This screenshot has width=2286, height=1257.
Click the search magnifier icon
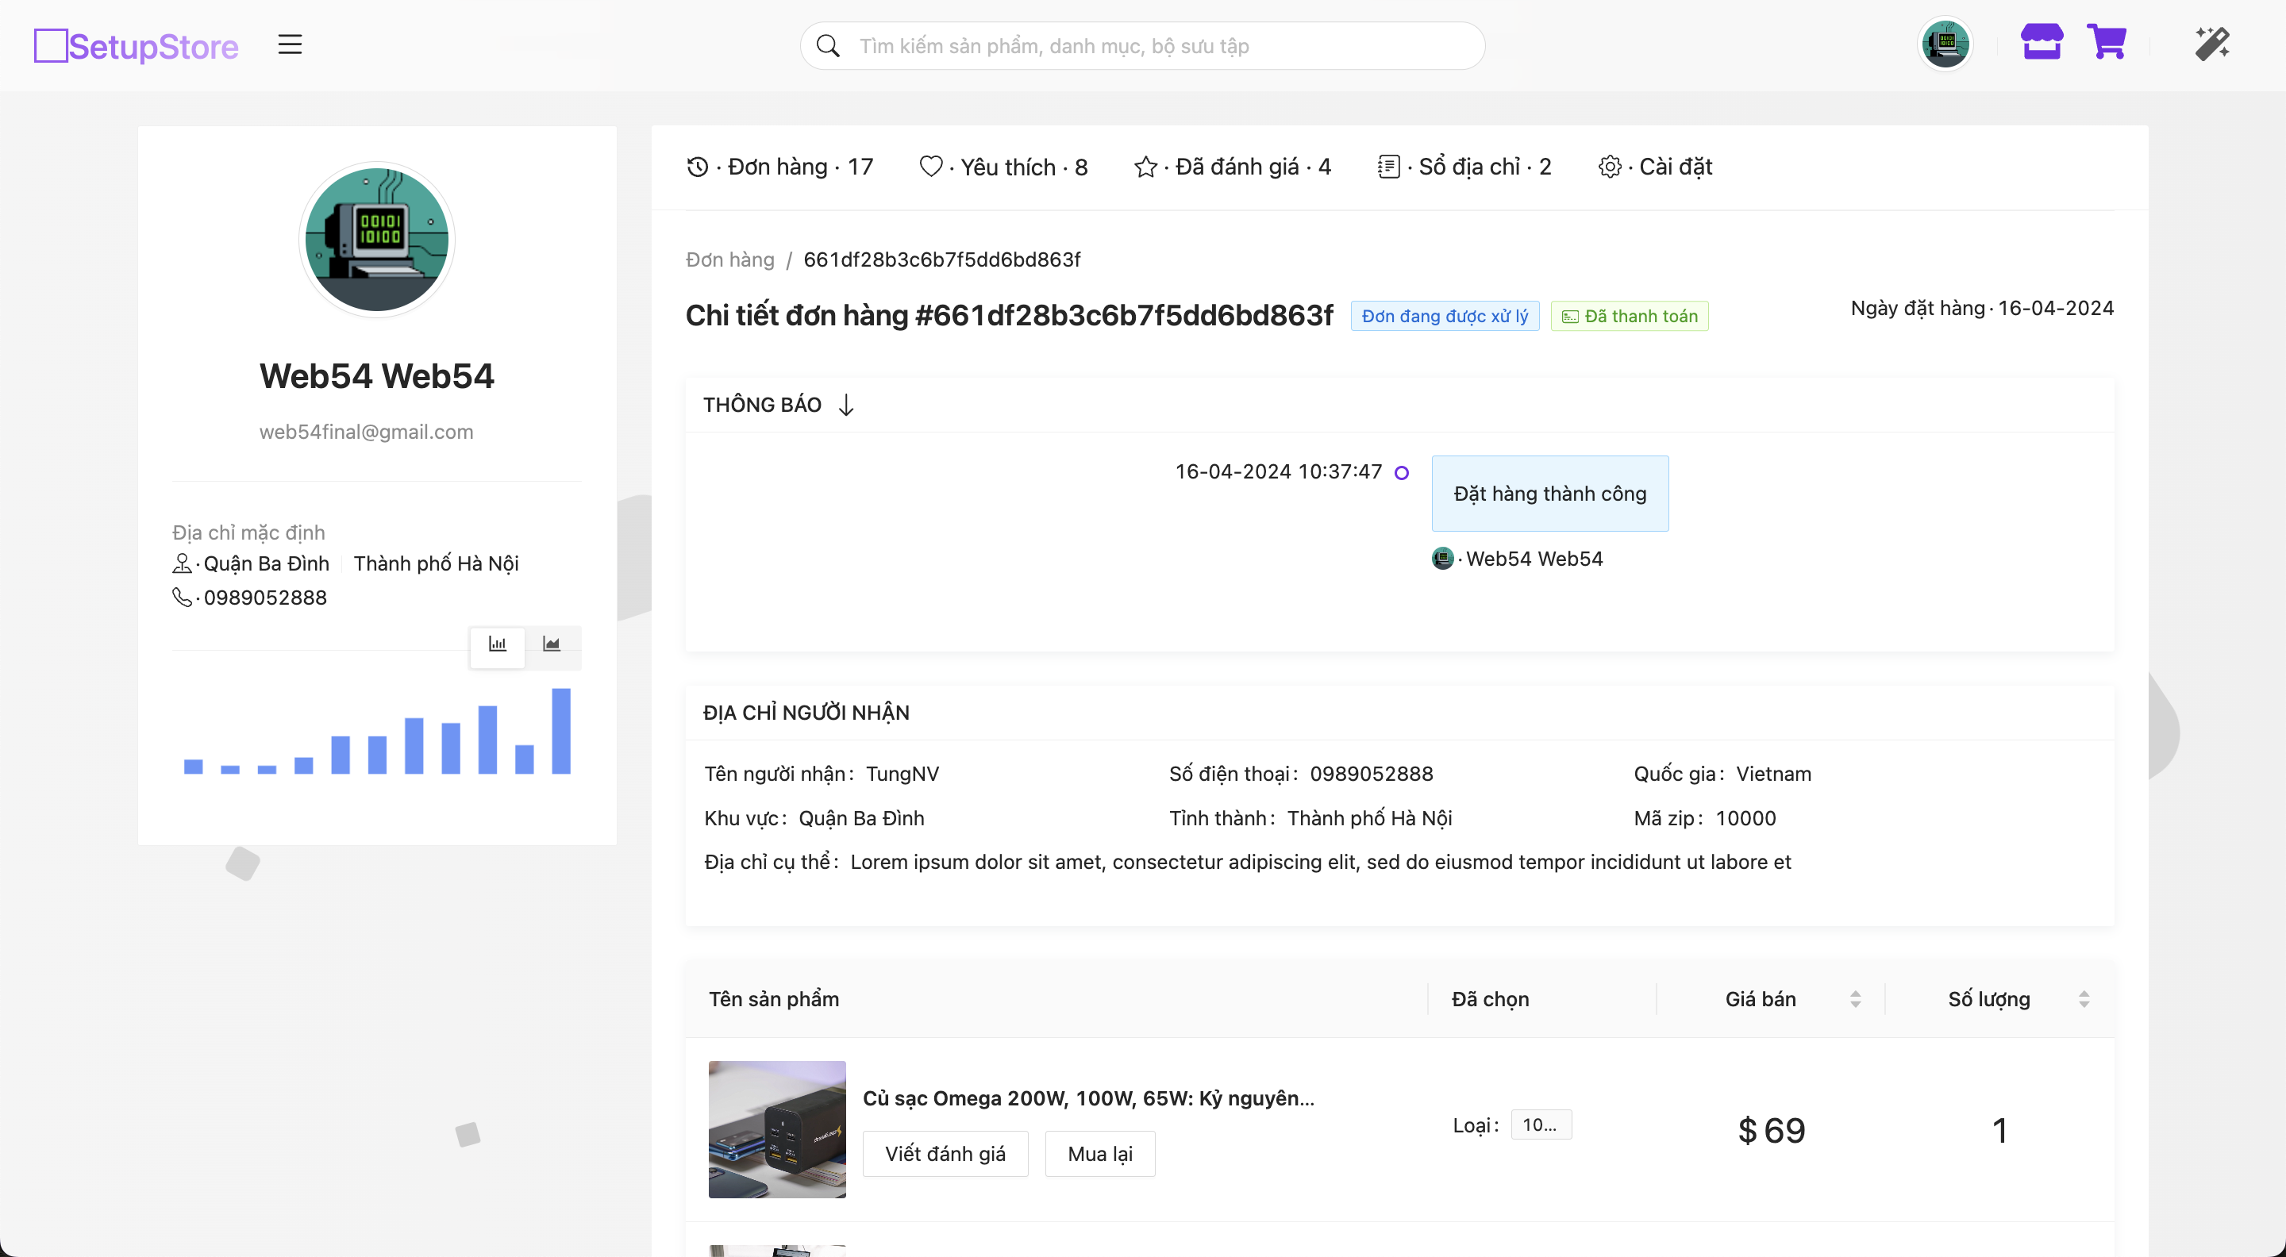pos(828,46)
